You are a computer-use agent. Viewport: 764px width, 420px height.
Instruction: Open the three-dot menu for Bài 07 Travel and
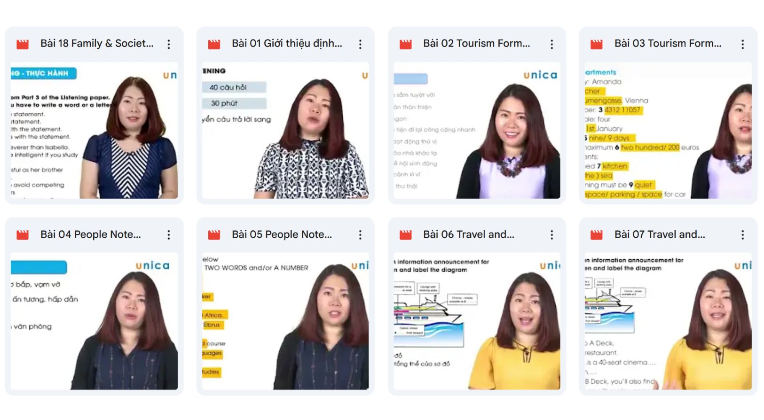pos(743,235)
